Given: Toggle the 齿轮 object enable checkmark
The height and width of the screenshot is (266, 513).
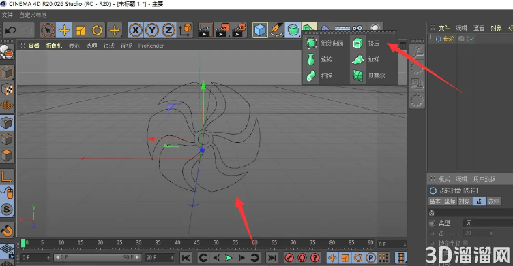Looking at the screenshot, I should click(471, 39).
